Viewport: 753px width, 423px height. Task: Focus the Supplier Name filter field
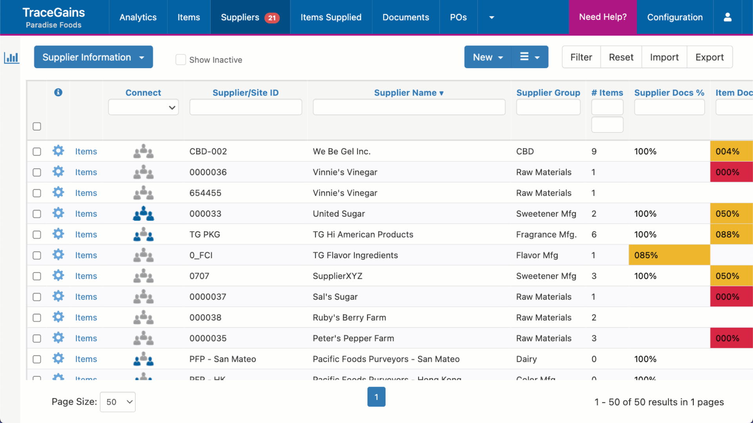[409, 107]
